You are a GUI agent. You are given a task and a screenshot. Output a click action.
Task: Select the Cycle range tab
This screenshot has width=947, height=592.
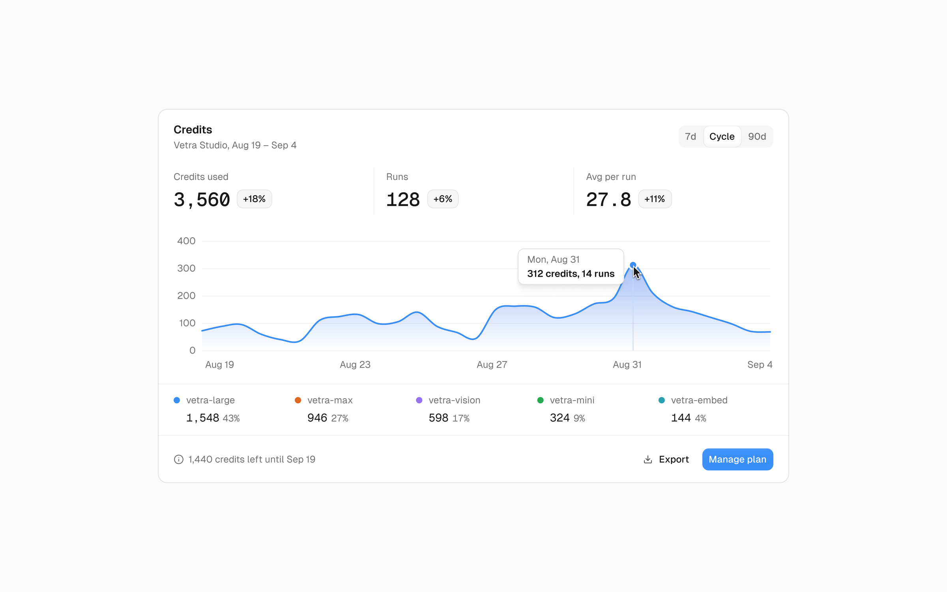722,137
